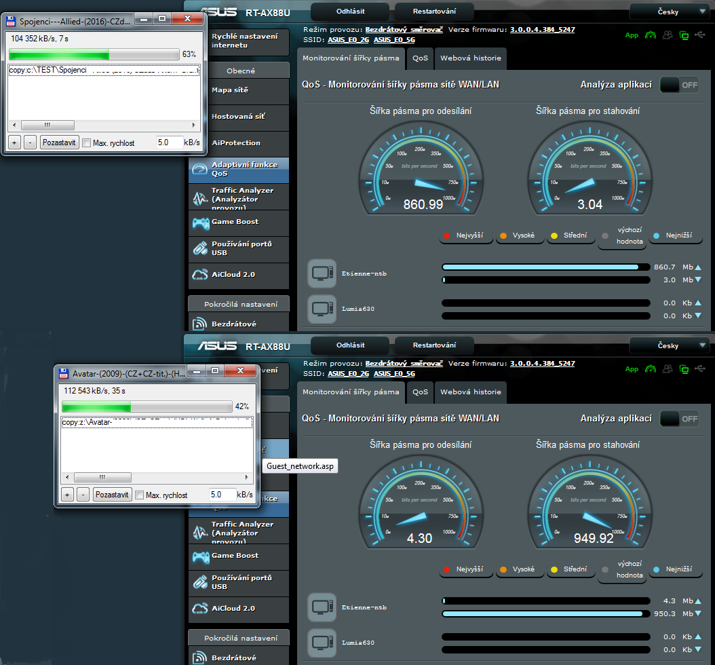Open AiCloud 2.0 in the lower router sidebar

pos(233,609)
